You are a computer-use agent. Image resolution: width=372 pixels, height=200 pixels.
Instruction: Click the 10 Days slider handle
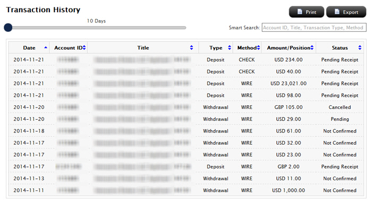8,28
